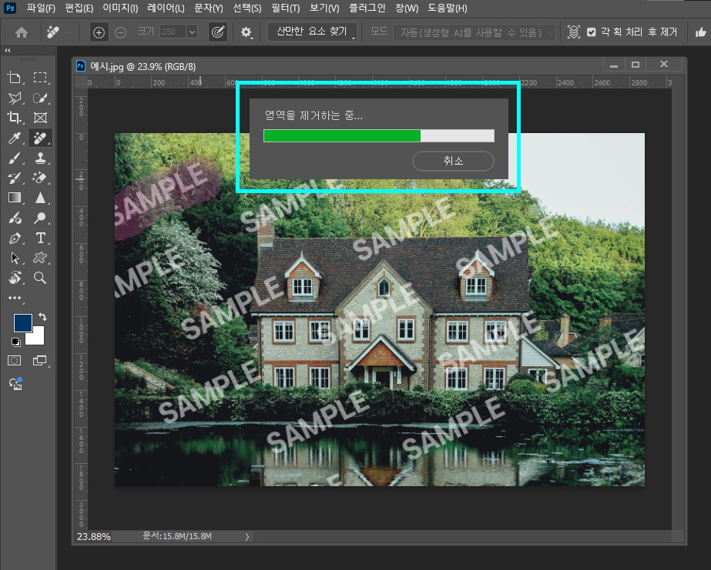Open the 파일(F) menu
This screenshot has height=570, width=711.
pyautogui.click(x=41, y=8)
